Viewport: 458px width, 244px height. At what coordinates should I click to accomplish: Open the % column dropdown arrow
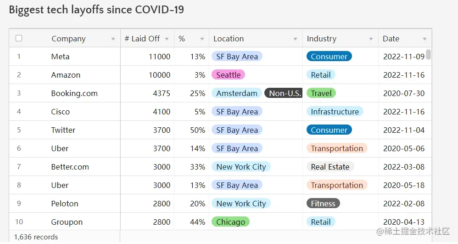point(202,39)
